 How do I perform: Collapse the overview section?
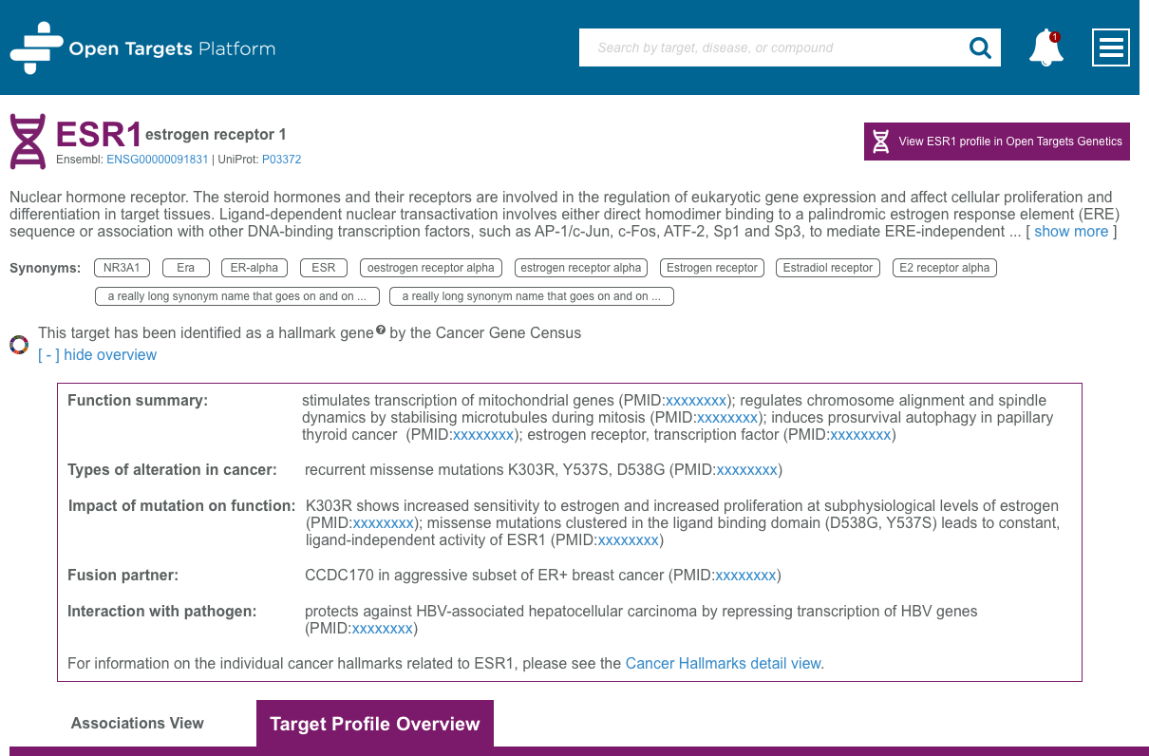click(97, 354)
